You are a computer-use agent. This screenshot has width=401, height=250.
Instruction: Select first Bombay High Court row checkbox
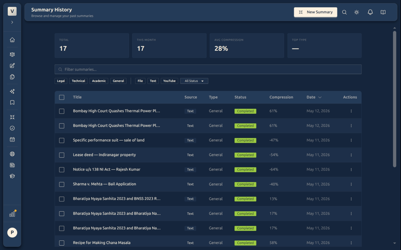click(x=62, y=111)
